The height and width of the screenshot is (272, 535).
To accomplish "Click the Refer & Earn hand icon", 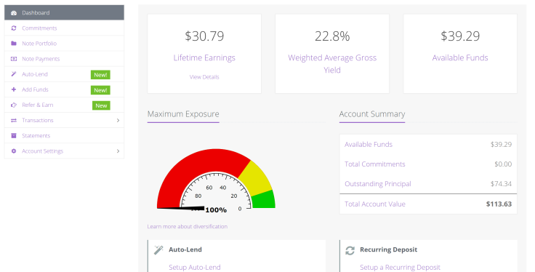I will [x=14, y=105].
